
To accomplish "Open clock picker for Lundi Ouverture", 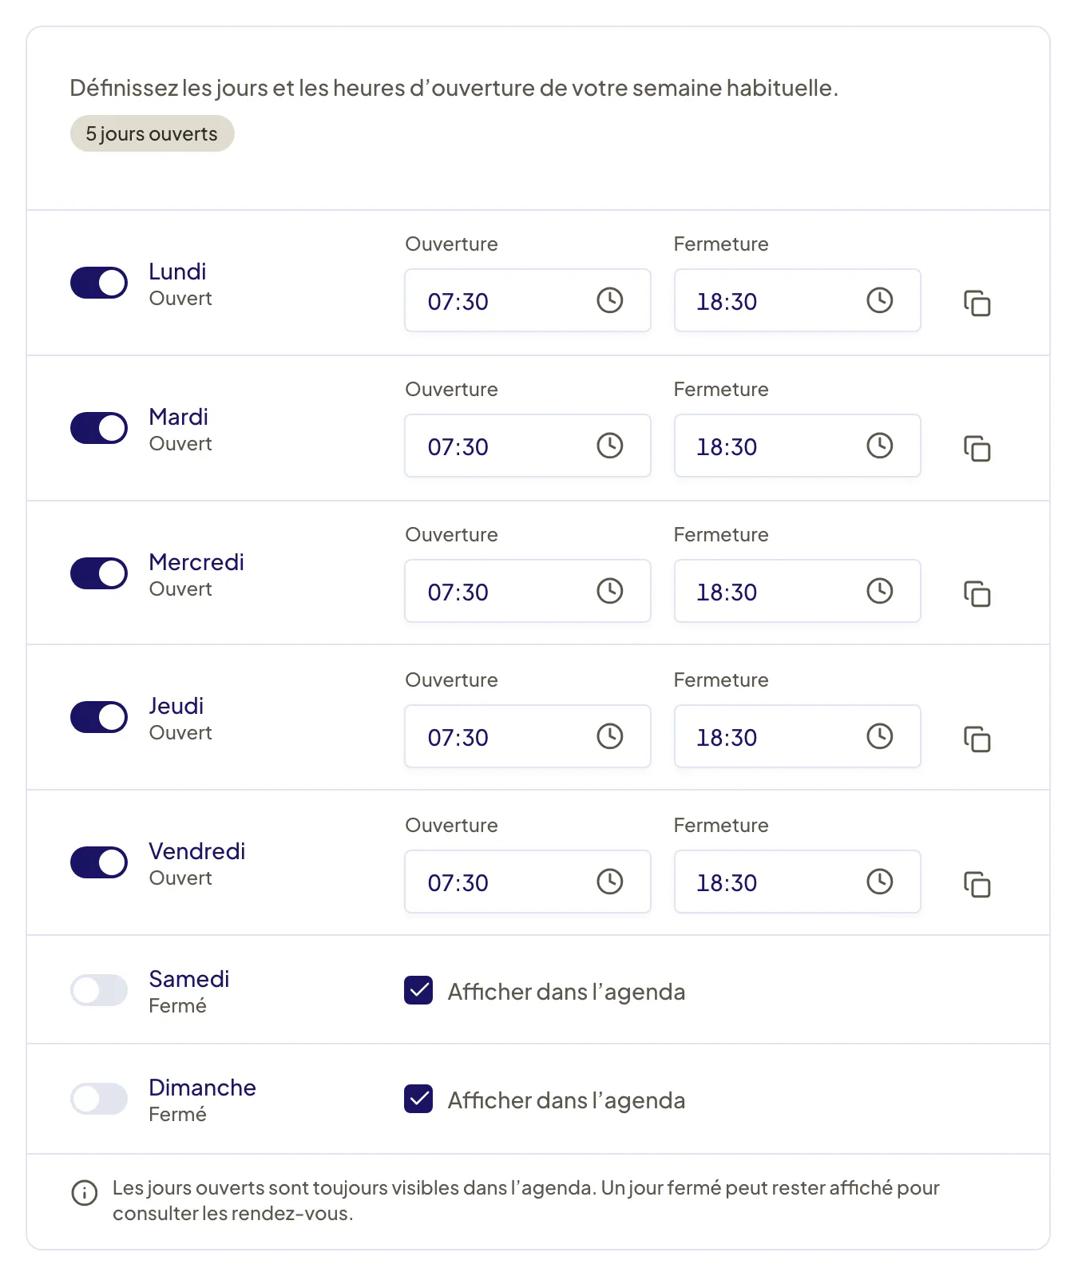I will tap(610, 300).
